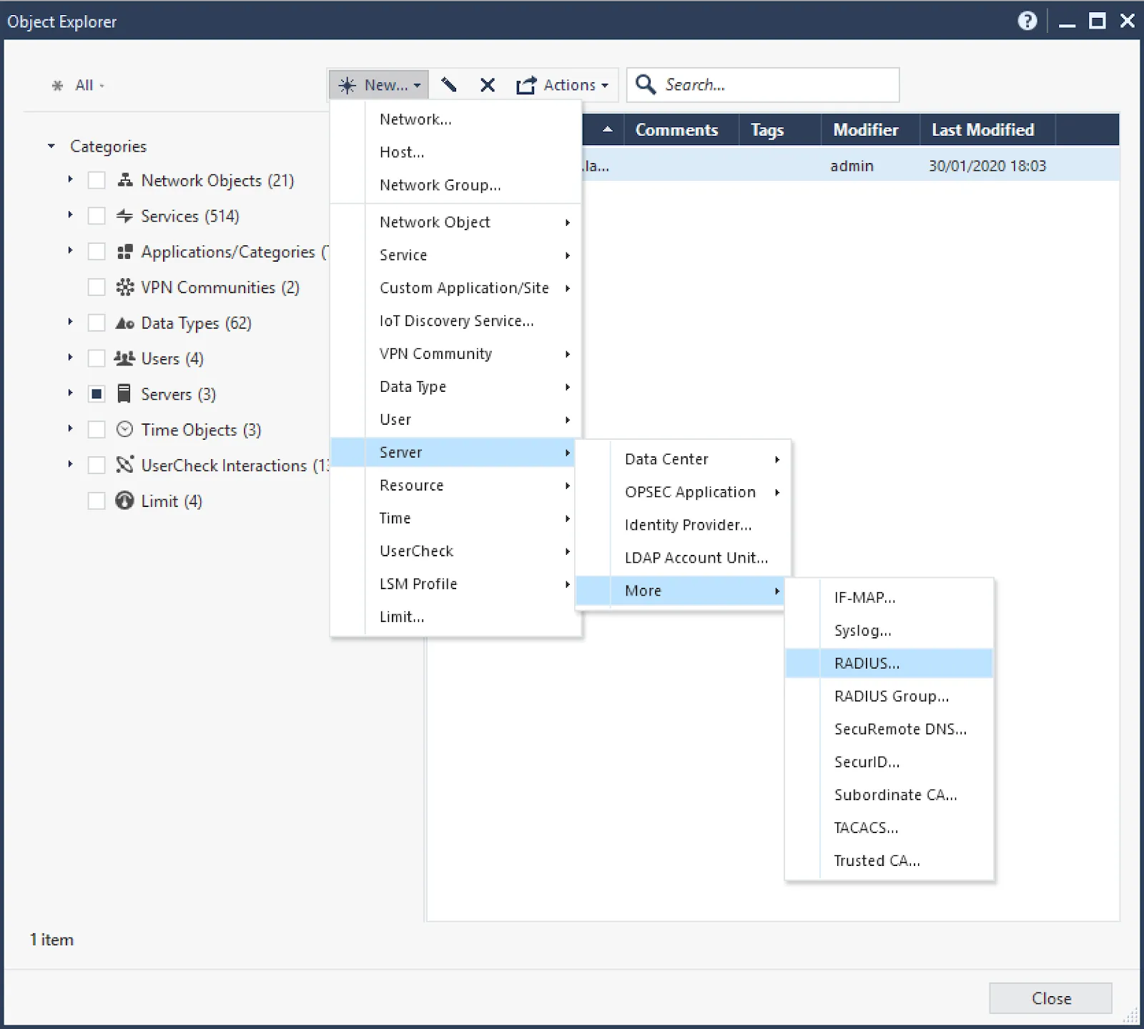Select the edit (pencil) toolbar icon
This screenshot has height=1029, width=1144.
pyautogui.click(x=449, y=84)
